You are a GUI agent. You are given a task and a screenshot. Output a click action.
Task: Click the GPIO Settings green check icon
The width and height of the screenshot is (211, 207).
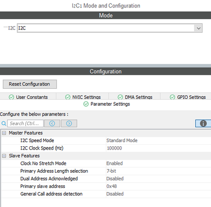(172, 97)
